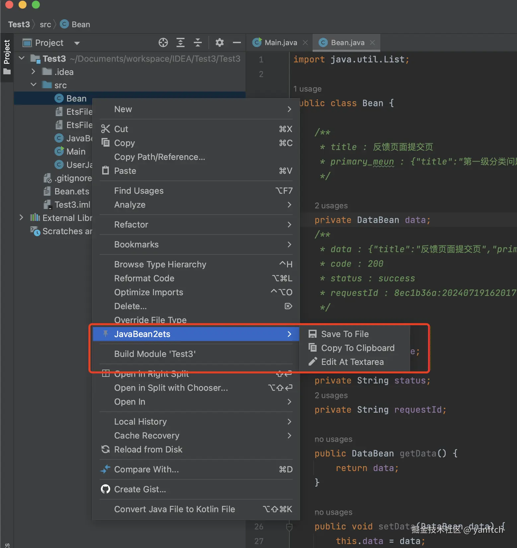The height and width of the screenshot is (548, 517).
Task: Click the 'no usages' hint above getData
Action: point(333,439)
